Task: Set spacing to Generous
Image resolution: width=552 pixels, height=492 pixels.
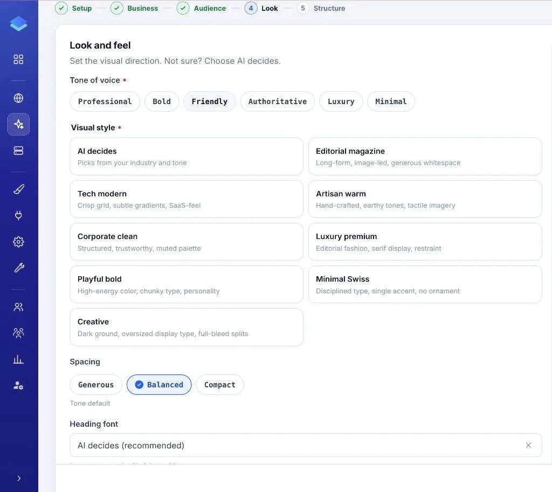Action: (96, 385)
